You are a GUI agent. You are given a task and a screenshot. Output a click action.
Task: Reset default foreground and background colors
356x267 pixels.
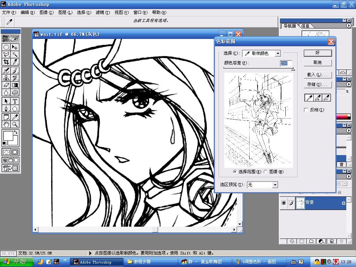pyautogui.click(x=4, y=144)
